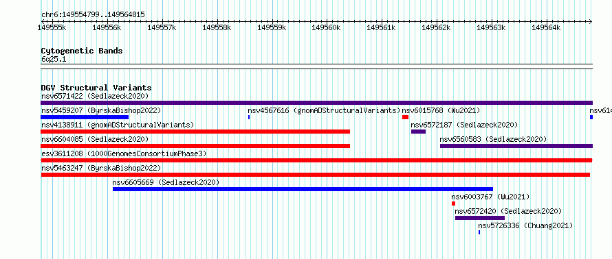Click the blue bar of nsv5459207
Screen dimensions: 612x259
click(x=85, y=117)
